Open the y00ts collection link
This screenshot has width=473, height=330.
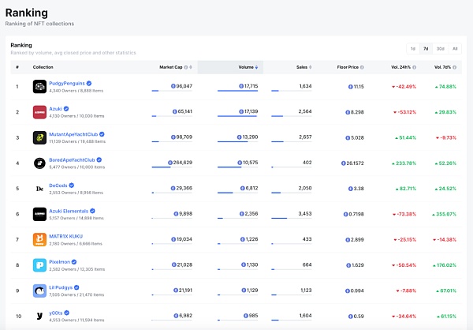57,312
